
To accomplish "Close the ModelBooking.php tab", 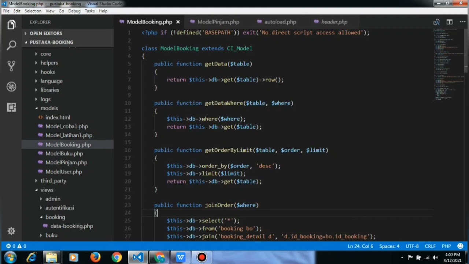I will pyautogui.click(x=178, y=22).
